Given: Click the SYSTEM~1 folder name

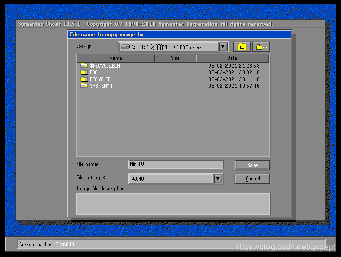Looking at the screenshot, I should [102, 86].
